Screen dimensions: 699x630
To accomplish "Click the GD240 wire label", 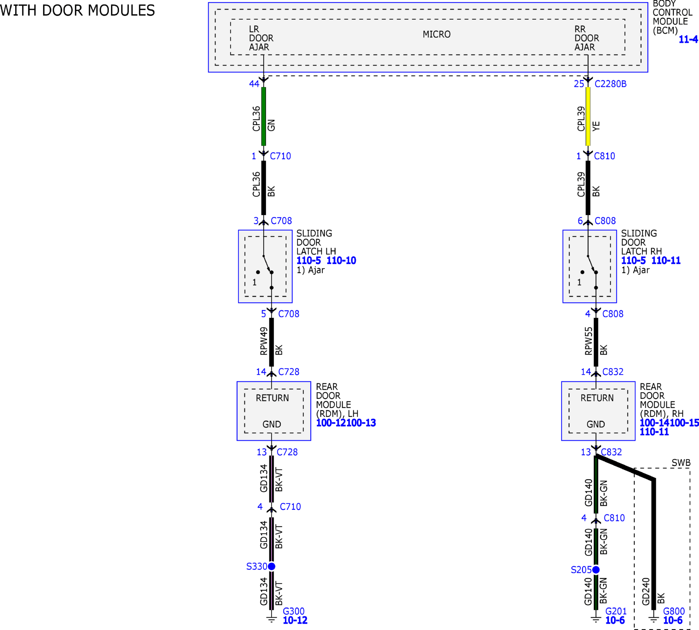I will point(646,592).
